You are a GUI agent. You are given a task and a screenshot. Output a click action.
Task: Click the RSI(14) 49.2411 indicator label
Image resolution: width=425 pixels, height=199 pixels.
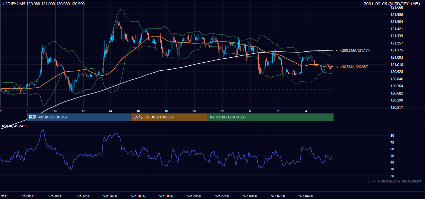[15, 126]
